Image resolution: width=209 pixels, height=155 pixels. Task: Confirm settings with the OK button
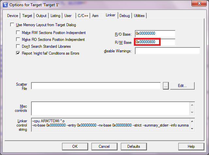[75, 146]
